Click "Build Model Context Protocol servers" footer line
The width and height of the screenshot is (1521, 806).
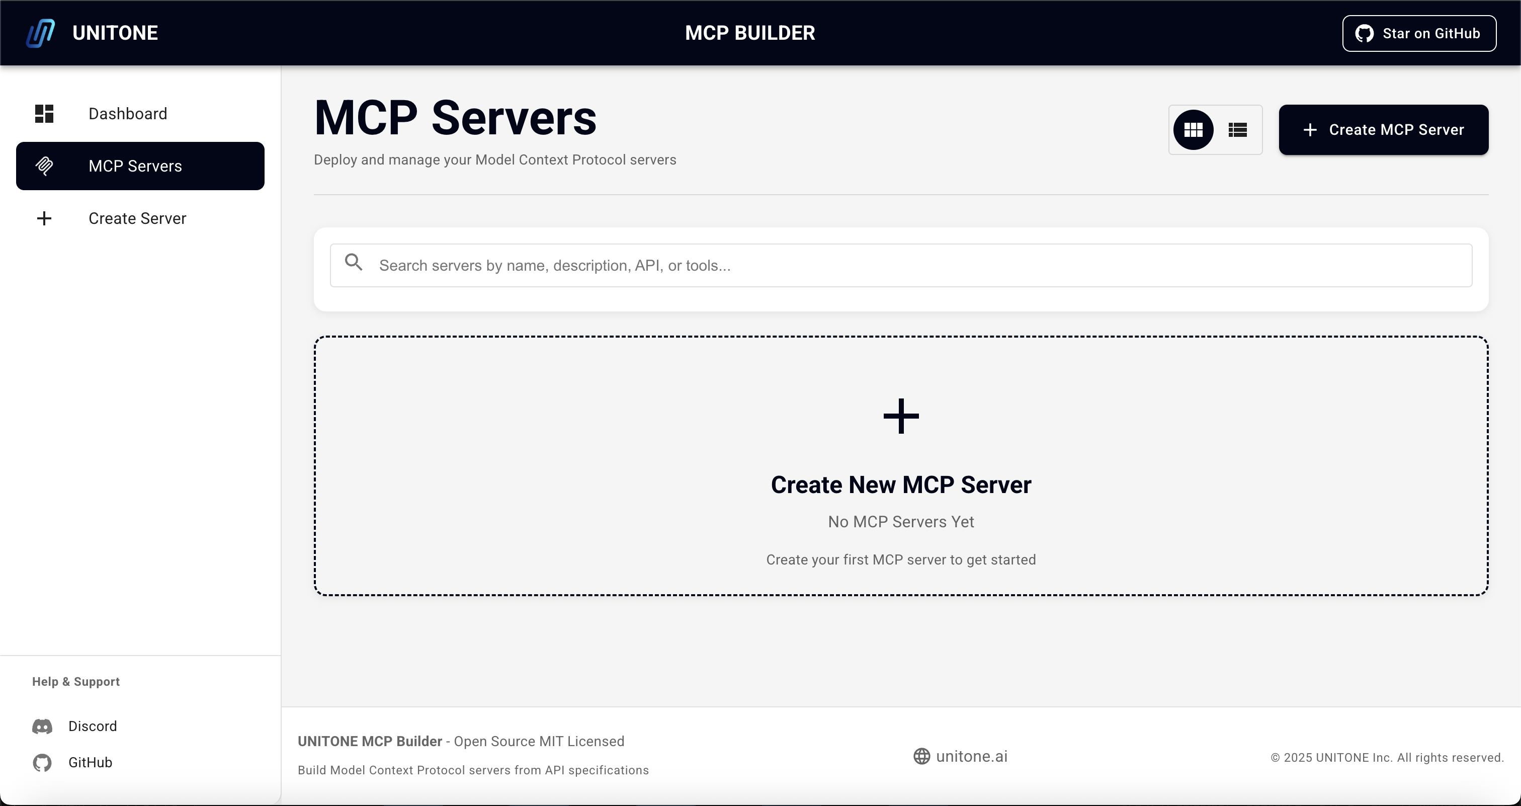click(x=473, y=771)
